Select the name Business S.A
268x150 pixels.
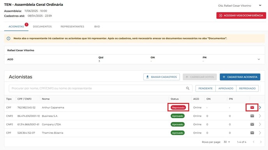pos(49,116)
